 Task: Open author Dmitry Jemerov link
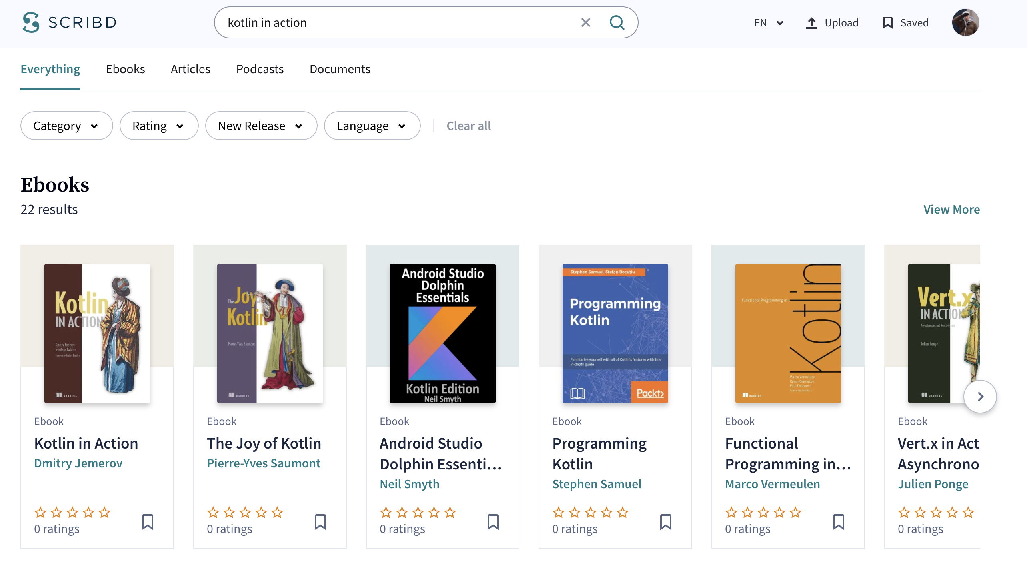78,463
